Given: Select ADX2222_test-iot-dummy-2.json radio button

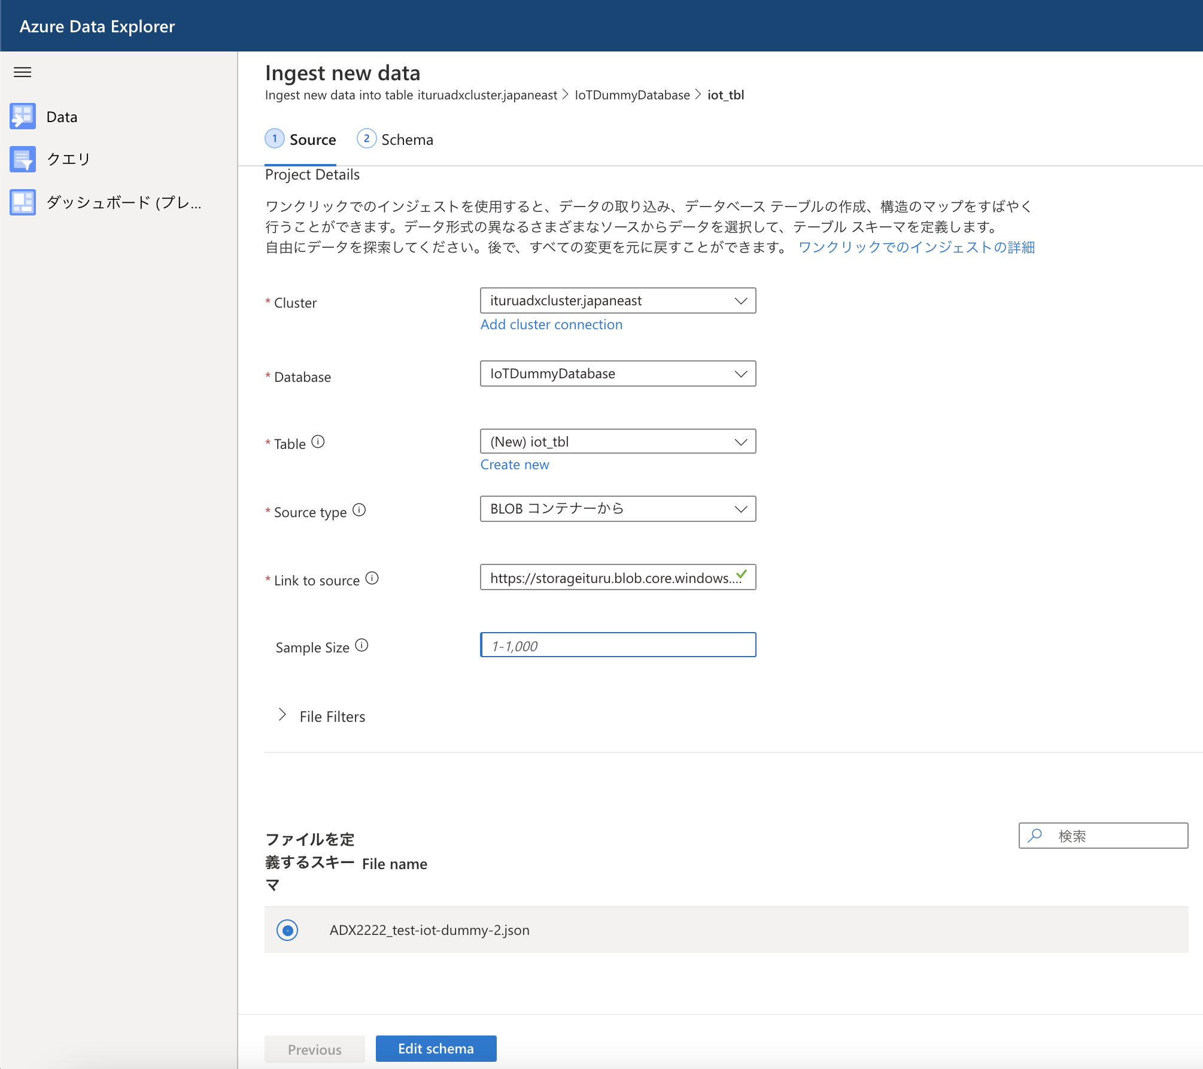Looking at the screenshot, I should tap(287, 930).
